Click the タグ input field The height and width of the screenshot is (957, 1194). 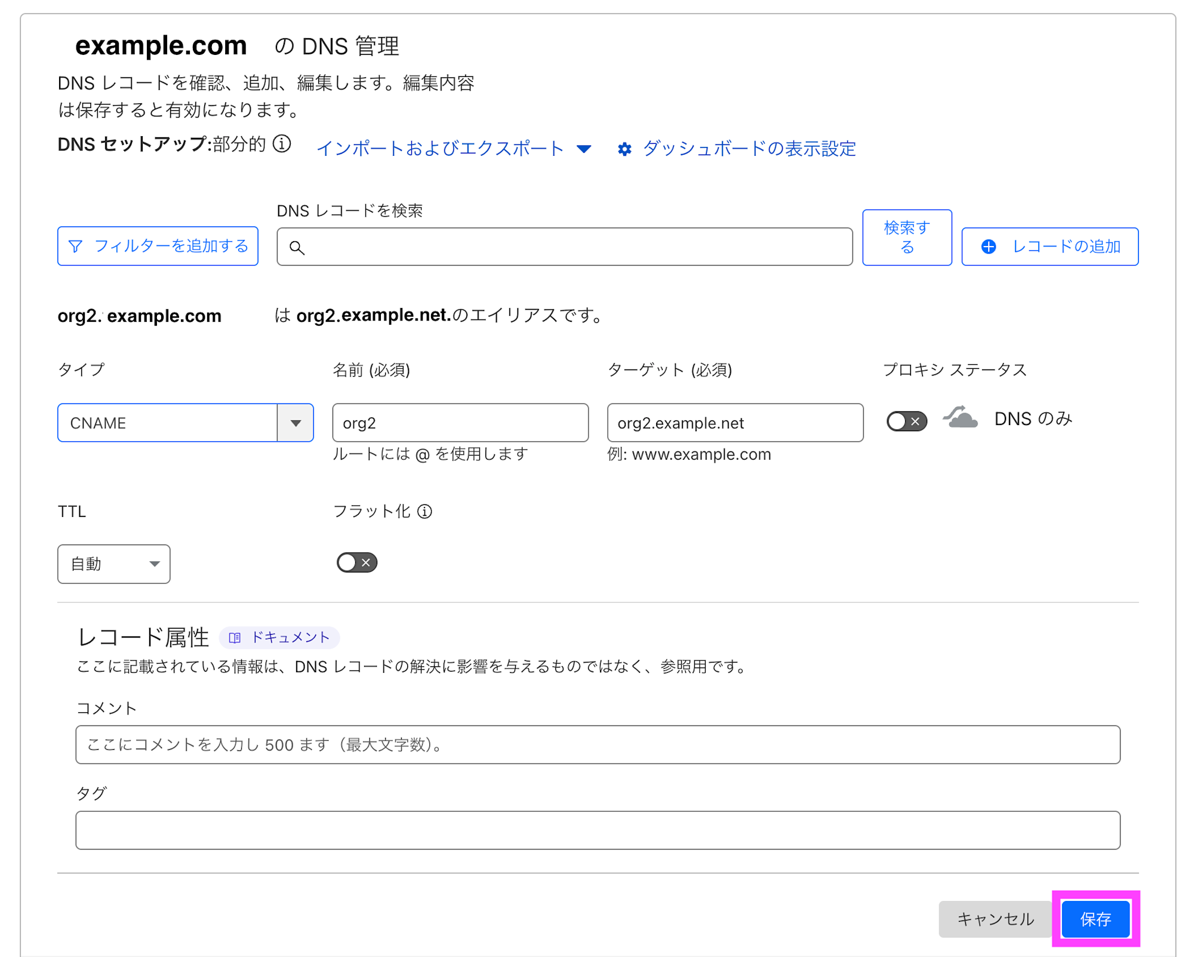[x=597, y=830]
